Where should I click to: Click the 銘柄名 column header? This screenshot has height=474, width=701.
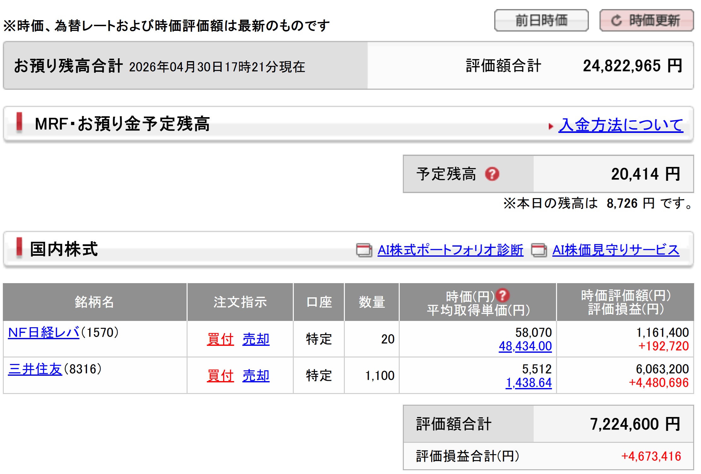click(94, 302)
